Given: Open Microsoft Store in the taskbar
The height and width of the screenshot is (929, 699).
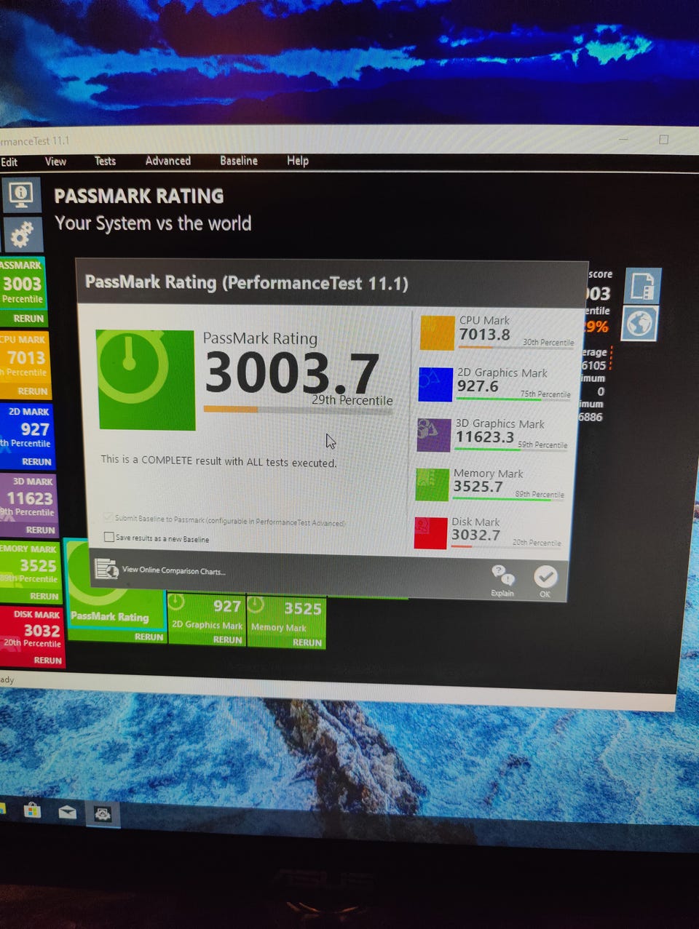Looking at the screenshot, I should tap(32, 810).
